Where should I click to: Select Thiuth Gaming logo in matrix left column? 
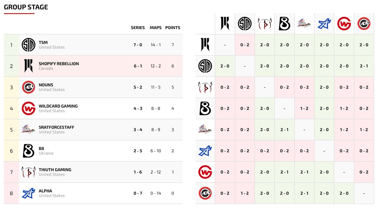[205, 87]
